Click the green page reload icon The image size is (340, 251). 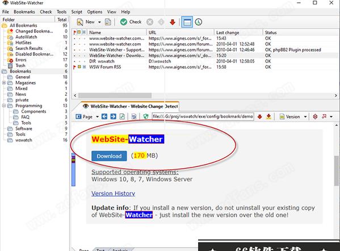(122, 117)
